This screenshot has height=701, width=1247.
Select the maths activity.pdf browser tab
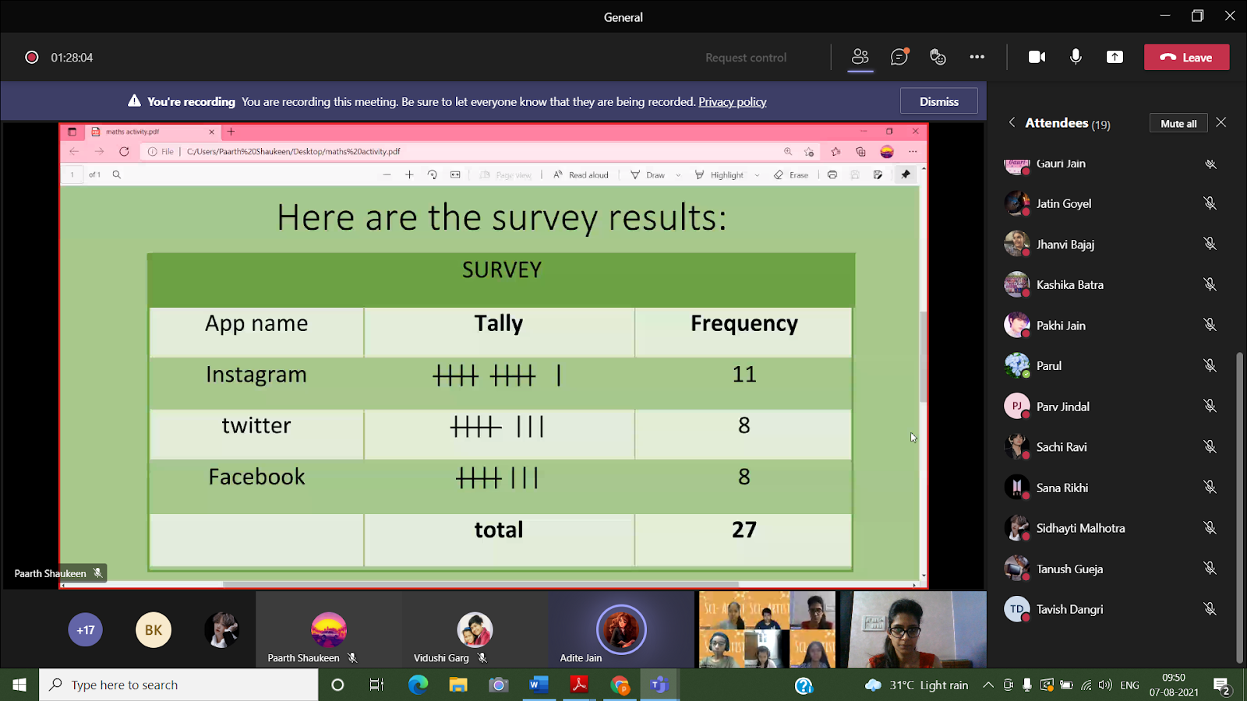click(x=152, y=132)
